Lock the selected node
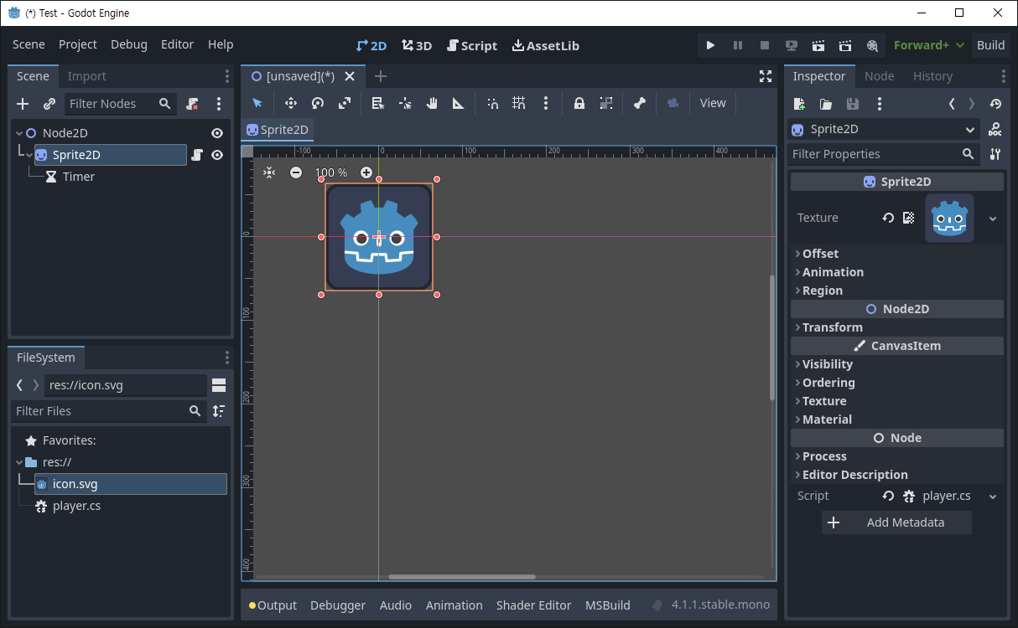This screenshot has height=628, width=1018. click(x=579, y=103)
